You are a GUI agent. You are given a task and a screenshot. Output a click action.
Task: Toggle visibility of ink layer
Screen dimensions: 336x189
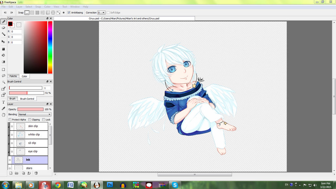point(10,160)
